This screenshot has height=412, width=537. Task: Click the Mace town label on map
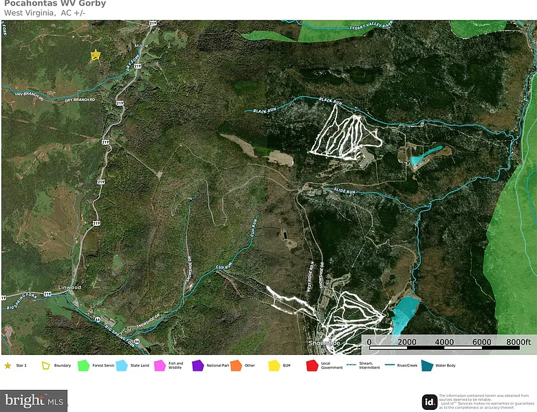click(x=141, y=47)
